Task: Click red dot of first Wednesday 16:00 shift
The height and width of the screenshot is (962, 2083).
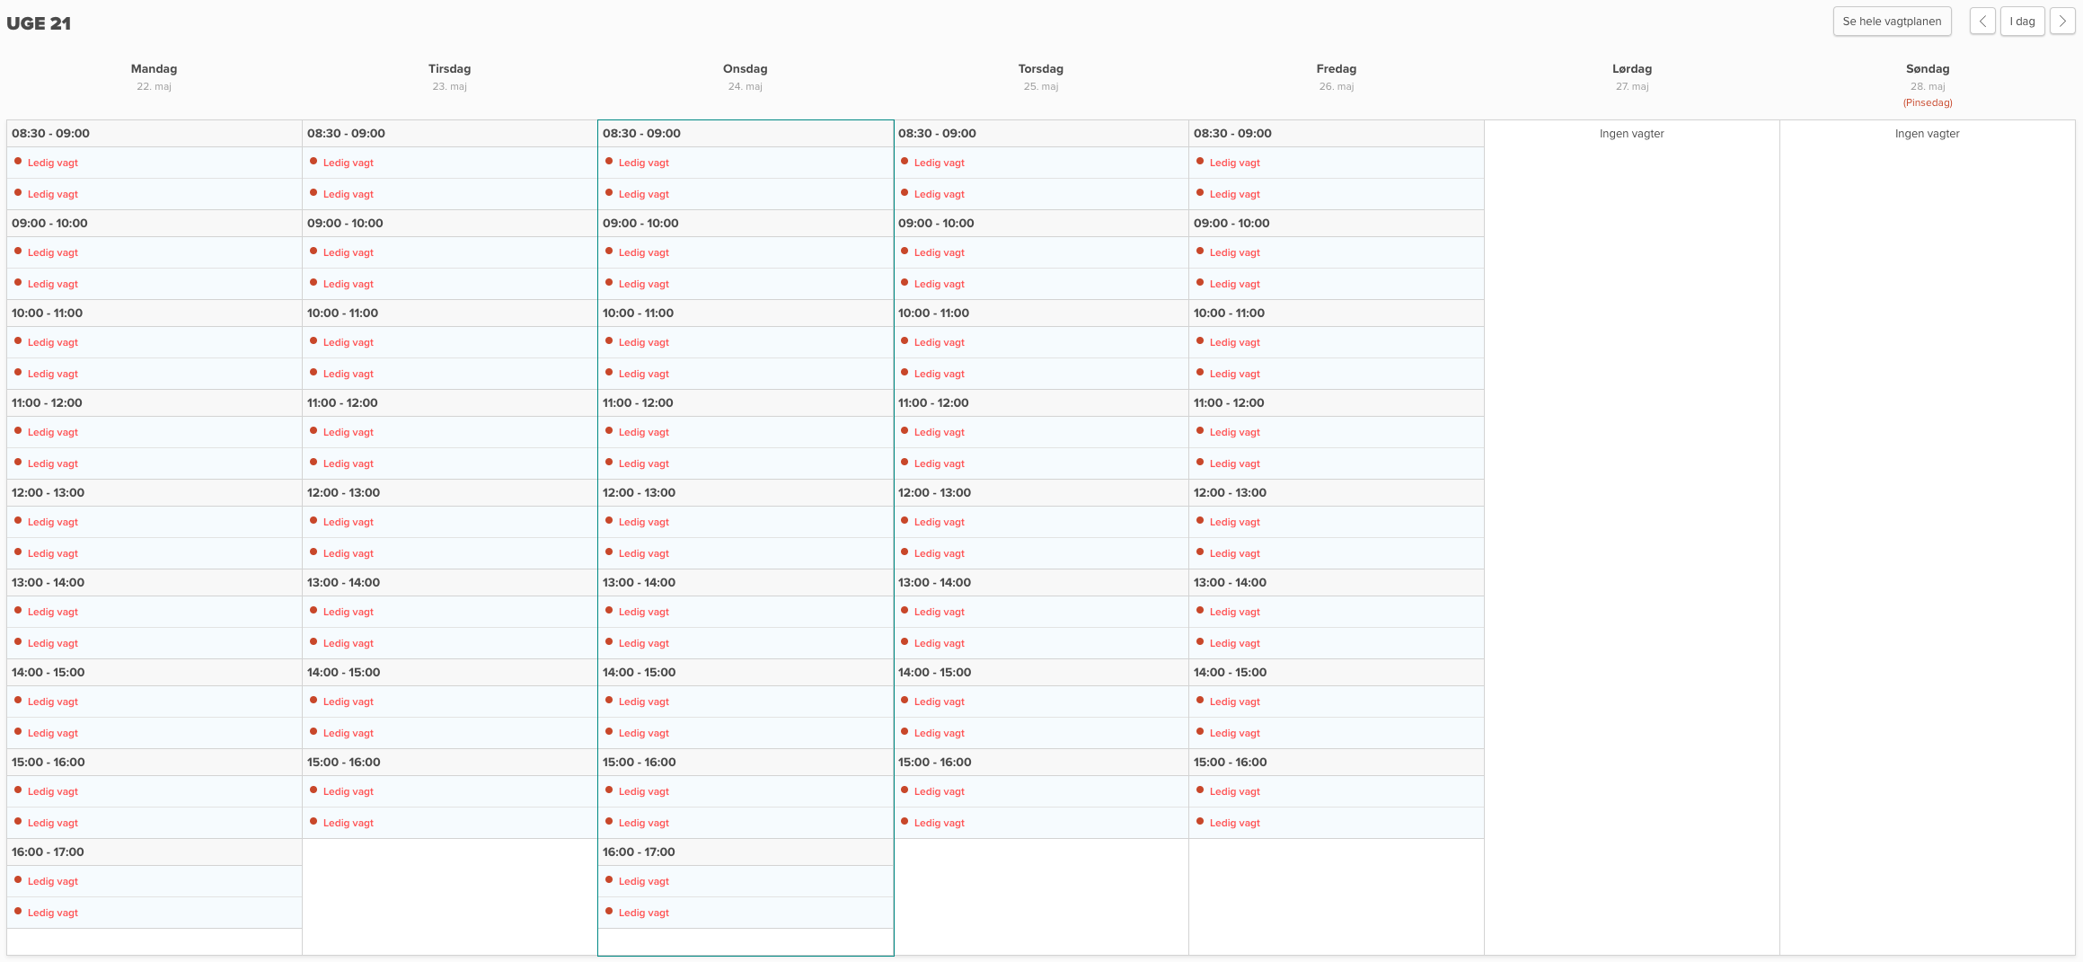Action: click(x=609, y=879)
